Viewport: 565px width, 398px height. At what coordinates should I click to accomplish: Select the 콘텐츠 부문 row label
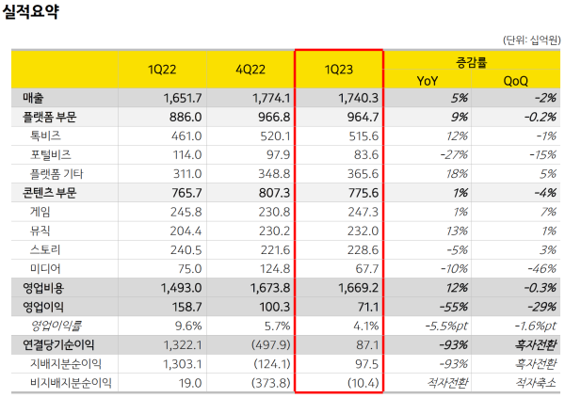click(50, 193)
